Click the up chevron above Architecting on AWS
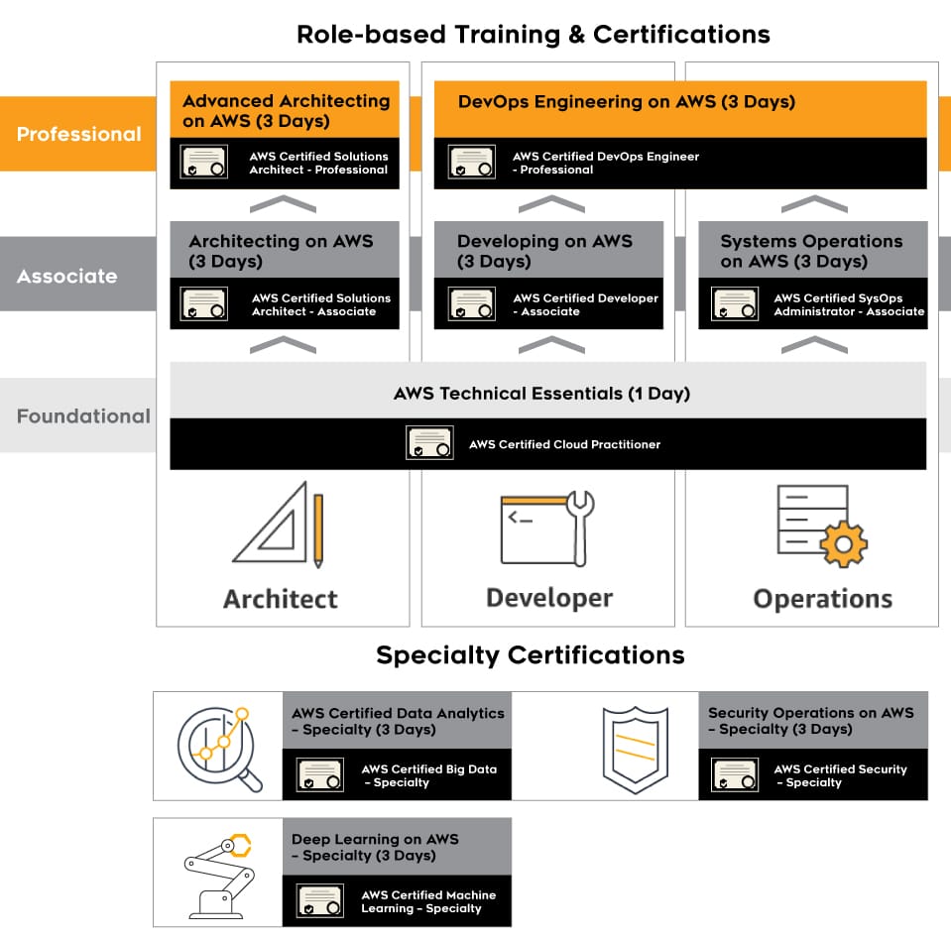Viewport: 951px width, 942px height. [283, 204]
